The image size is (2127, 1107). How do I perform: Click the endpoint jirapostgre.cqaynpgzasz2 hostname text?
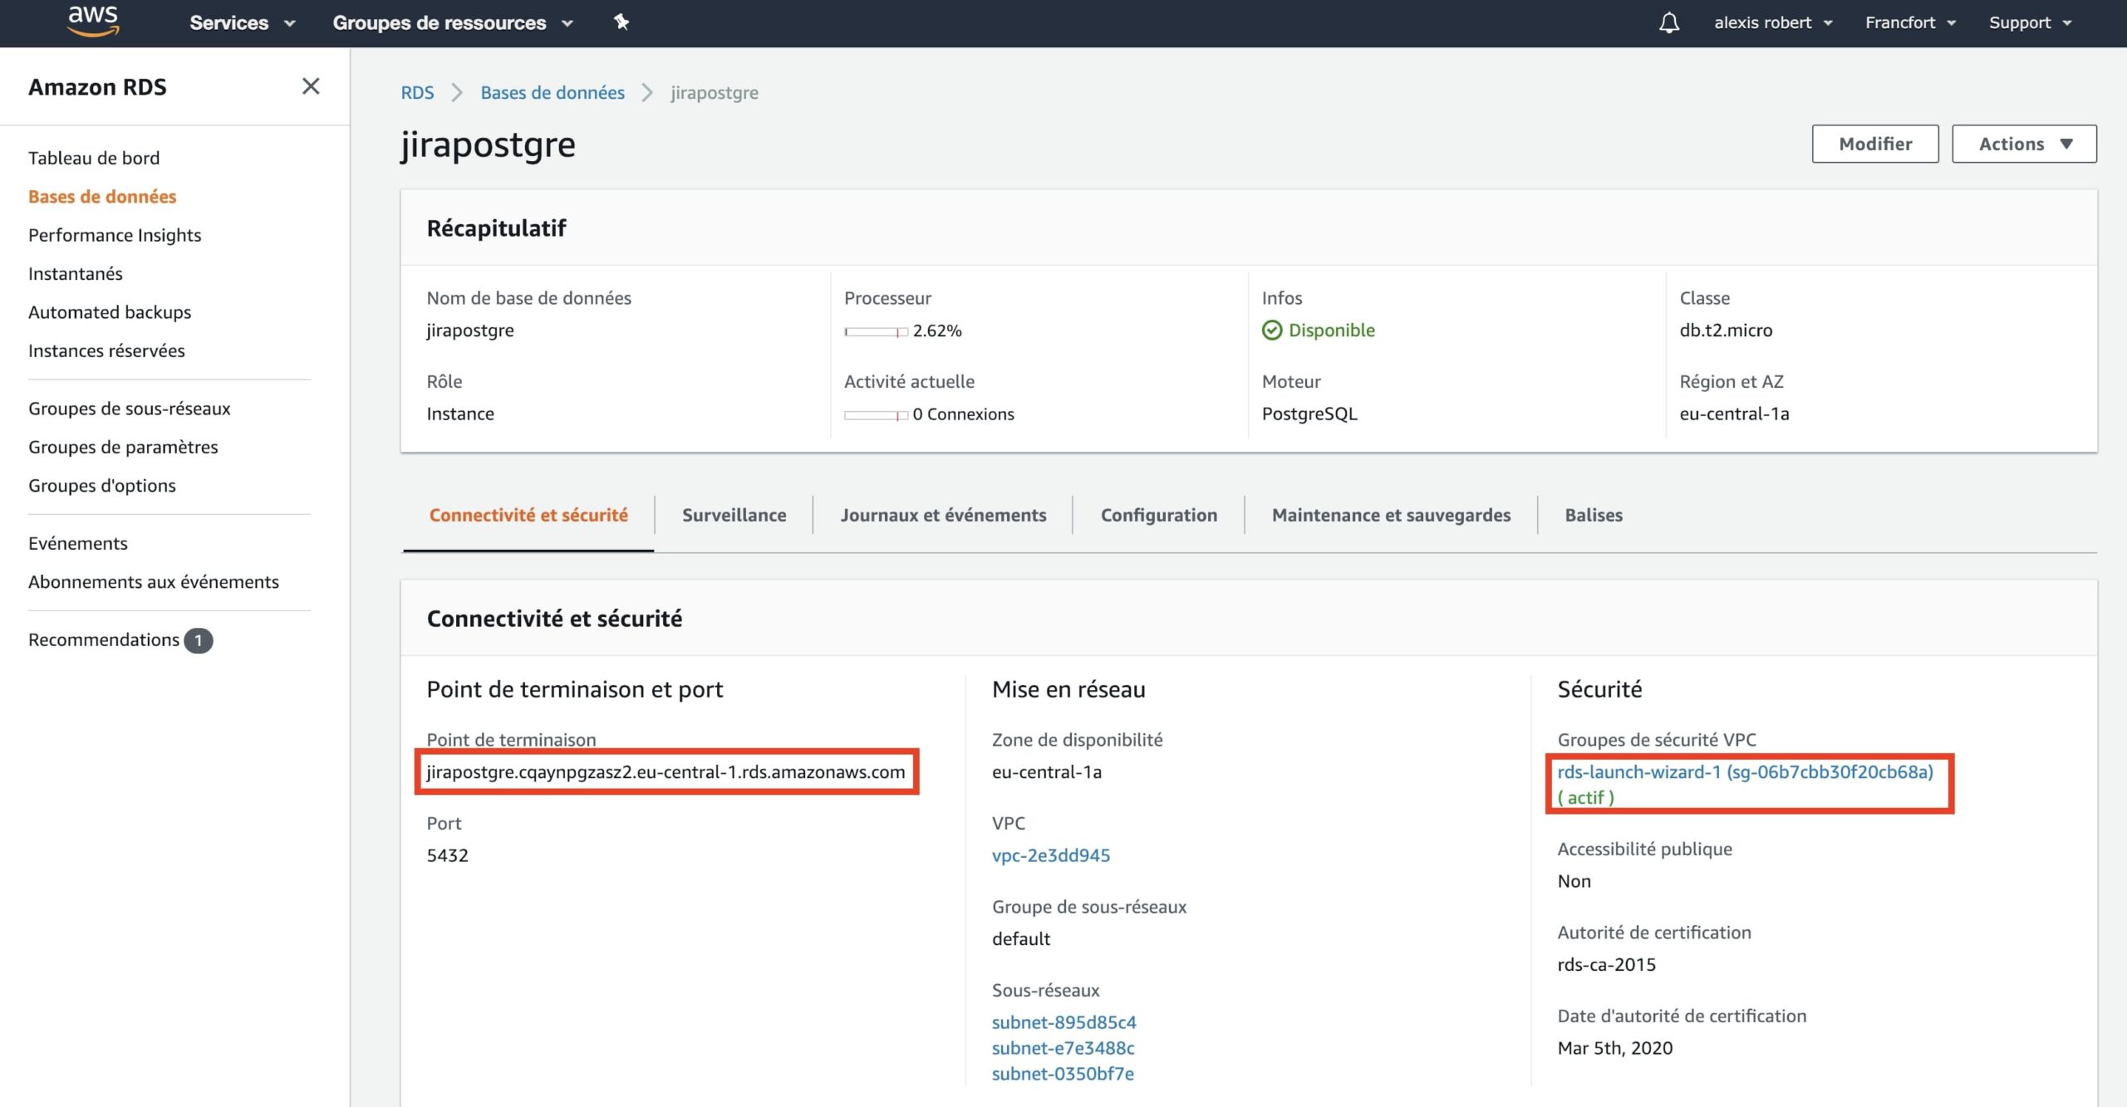pyautogui.click(x=666, y=772)
